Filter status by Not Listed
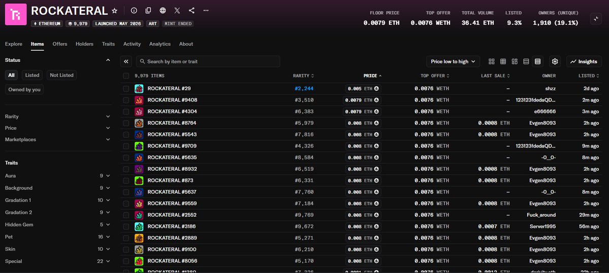609x273 pixels. (x=61, y=75)
